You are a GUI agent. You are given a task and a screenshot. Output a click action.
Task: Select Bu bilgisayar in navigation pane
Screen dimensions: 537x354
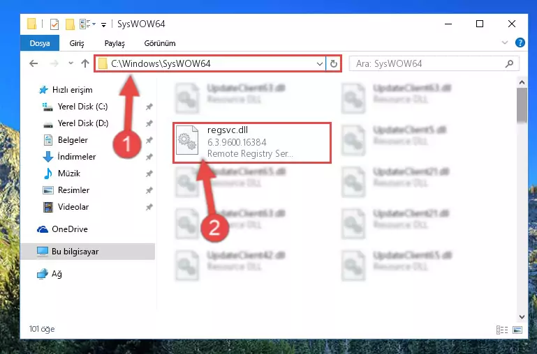[x=75, y=252]
